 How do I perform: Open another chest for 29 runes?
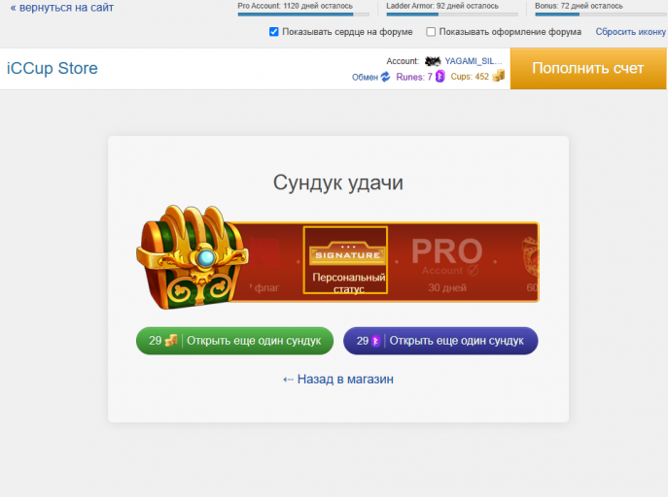click(x=440, y=341)
